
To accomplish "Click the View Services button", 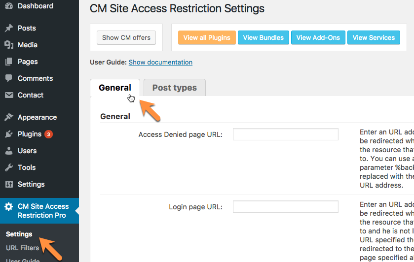I will tap(374, 37).
